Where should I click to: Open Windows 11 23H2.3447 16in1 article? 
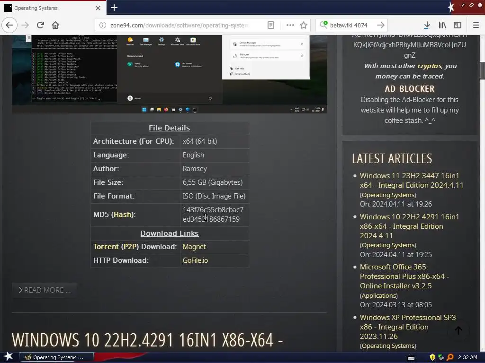tap(412, 180)
